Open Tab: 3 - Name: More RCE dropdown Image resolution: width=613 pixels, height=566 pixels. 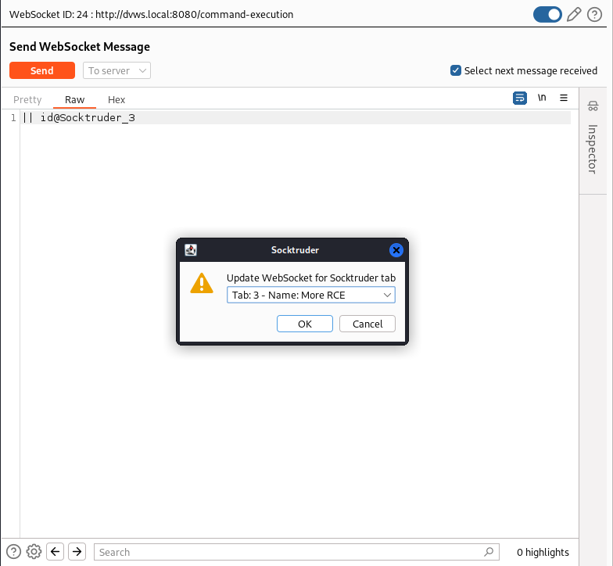311,296
